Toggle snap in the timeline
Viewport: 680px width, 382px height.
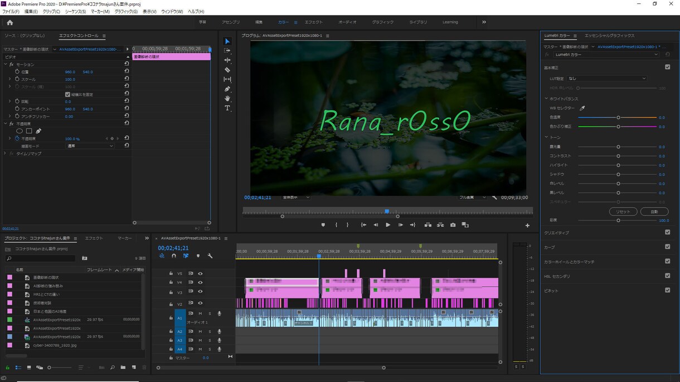(x=174, y=256)
